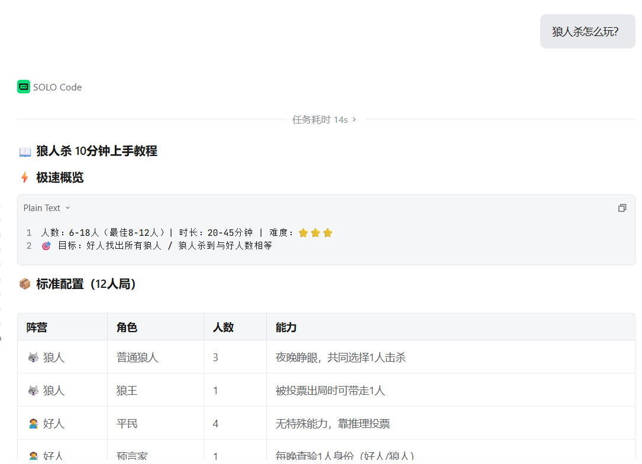Screen dimensions: 642x464
Task: Open the Plain Text language dropdown
Action: click(47, 208)
